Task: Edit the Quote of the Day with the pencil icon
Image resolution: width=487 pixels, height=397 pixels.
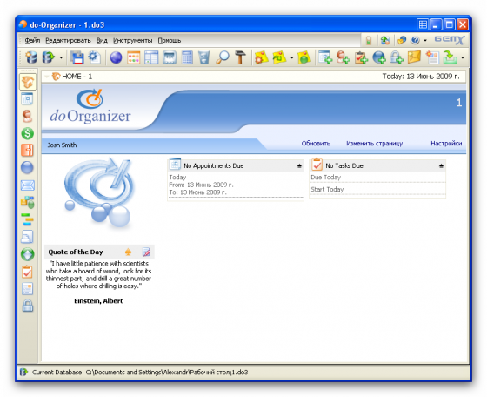Action: click(x=146, y=252)
